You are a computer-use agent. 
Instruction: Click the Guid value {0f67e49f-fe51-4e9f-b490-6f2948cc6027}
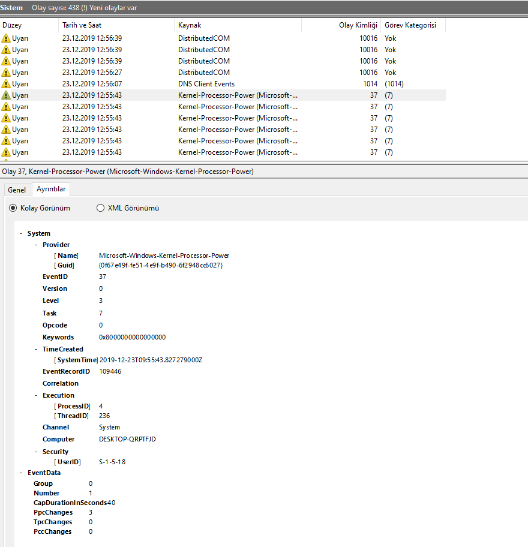[x=161, y=265]
